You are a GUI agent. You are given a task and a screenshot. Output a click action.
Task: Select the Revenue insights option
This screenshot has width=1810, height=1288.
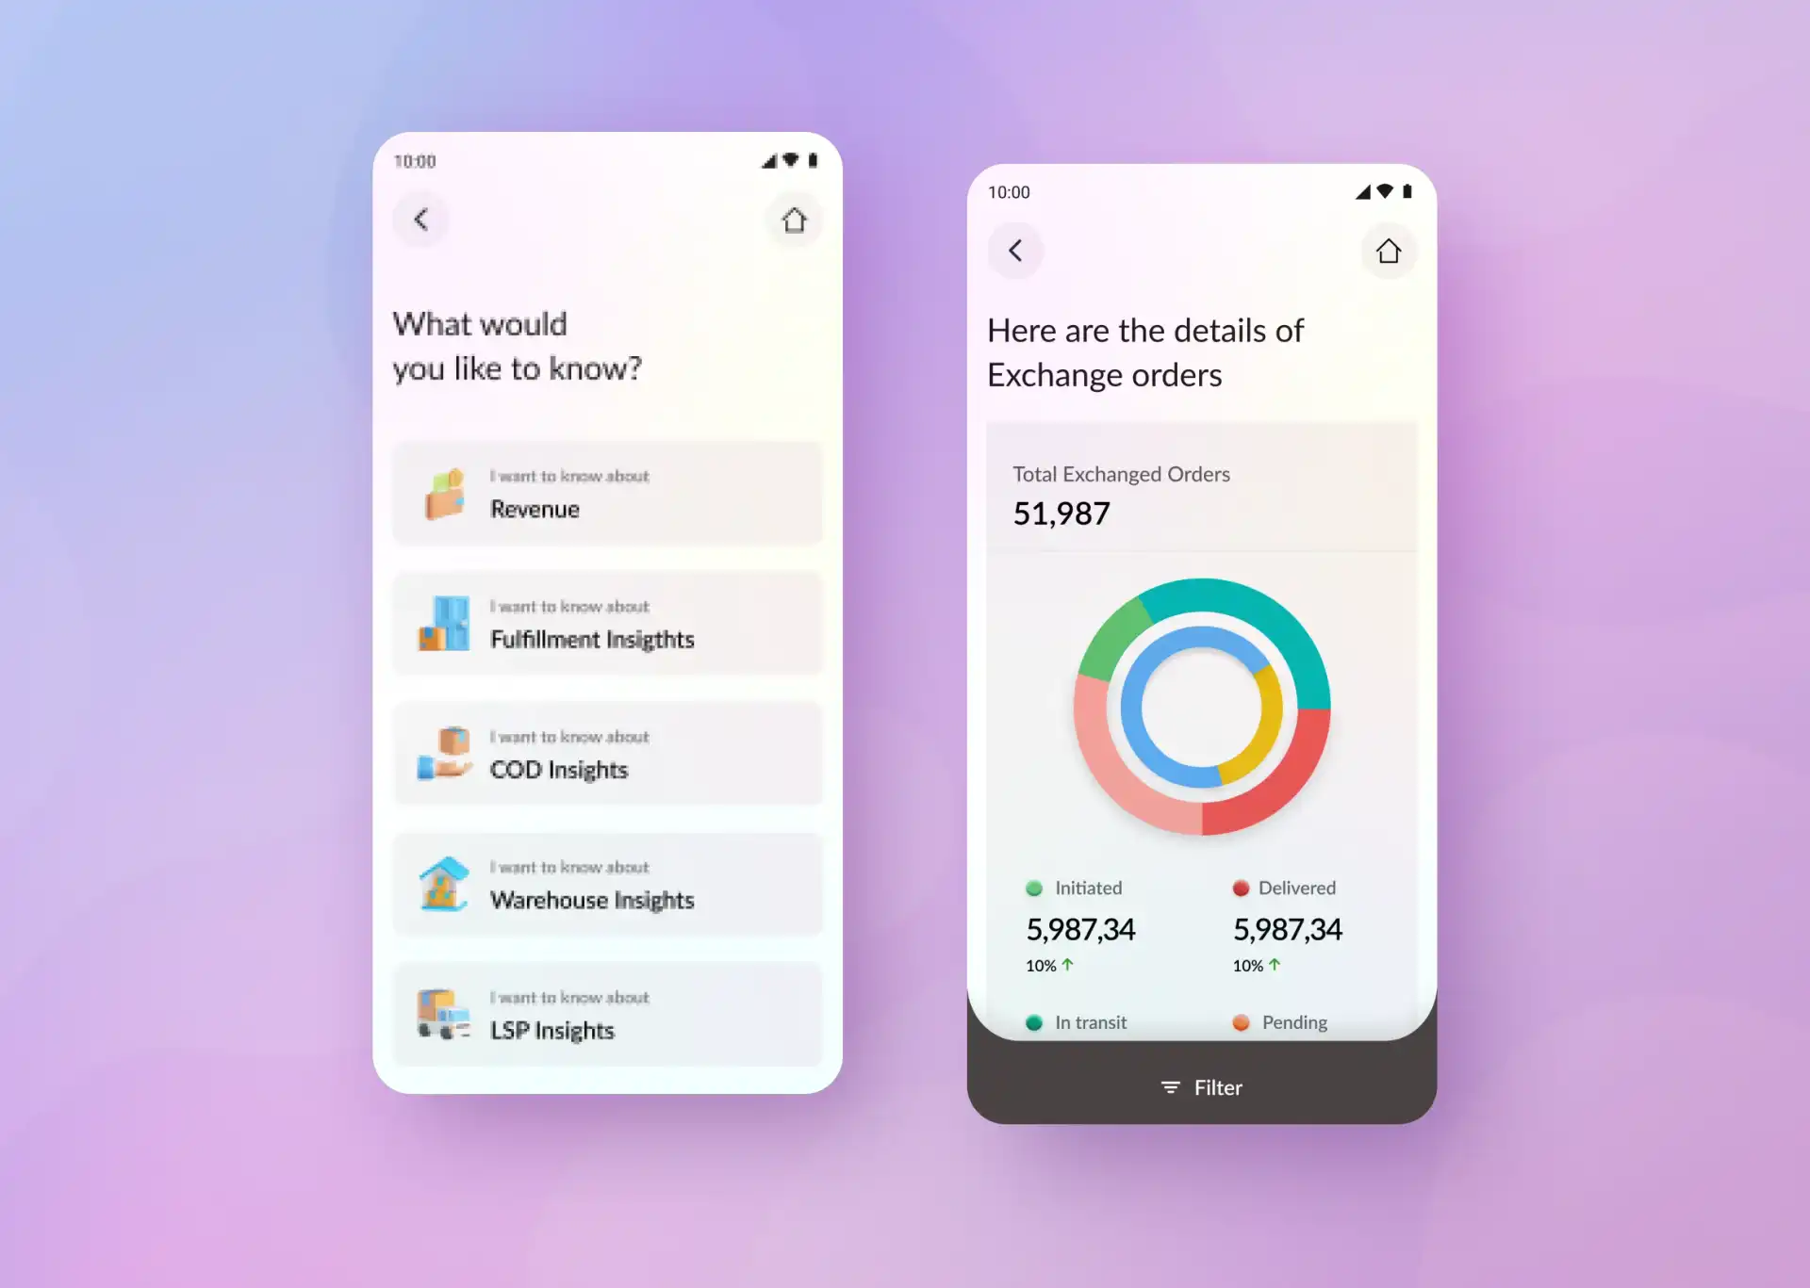606,495
